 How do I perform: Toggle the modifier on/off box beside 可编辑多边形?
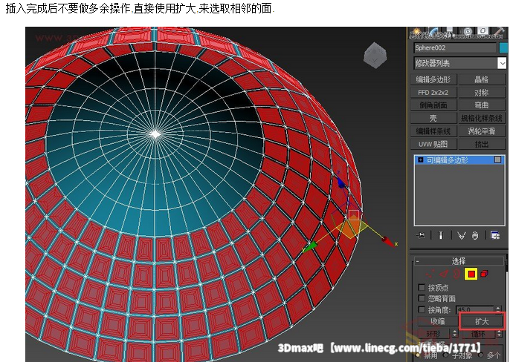497,159
